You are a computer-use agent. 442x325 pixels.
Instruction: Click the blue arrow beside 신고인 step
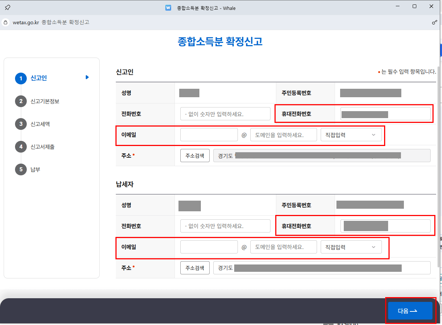click(87, 78)
